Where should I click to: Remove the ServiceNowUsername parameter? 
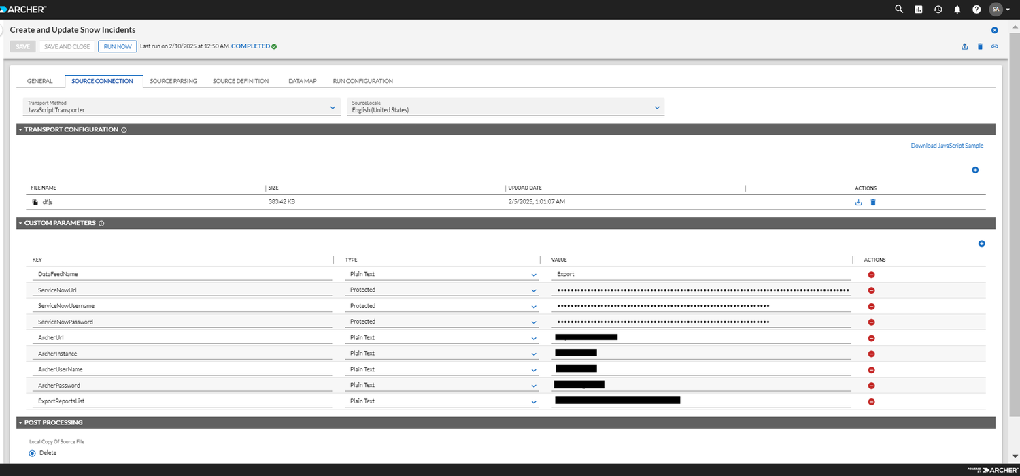[x=871, y=307]
